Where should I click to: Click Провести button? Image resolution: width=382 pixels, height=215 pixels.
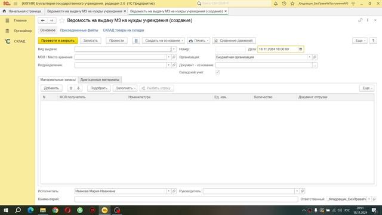point(116,41)
